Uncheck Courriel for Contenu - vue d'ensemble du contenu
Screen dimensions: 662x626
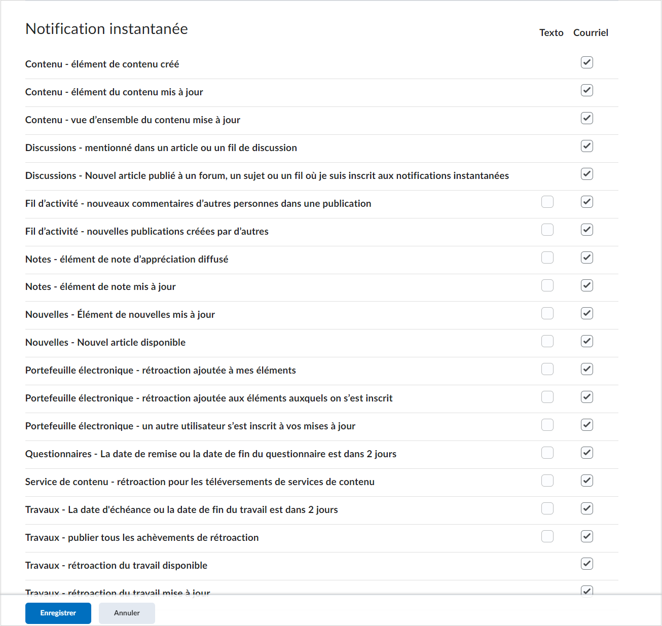(x=586, y=118)
